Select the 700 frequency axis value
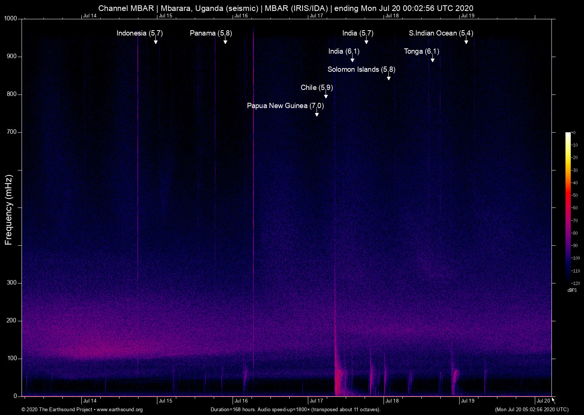Screen dimensions: 584x415 (12, 132)
